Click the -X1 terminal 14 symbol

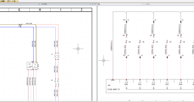tap(127, 57)
